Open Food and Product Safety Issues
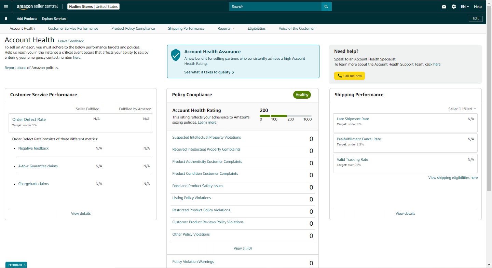This screenshot has width=492, height=268. pos(198,186)
